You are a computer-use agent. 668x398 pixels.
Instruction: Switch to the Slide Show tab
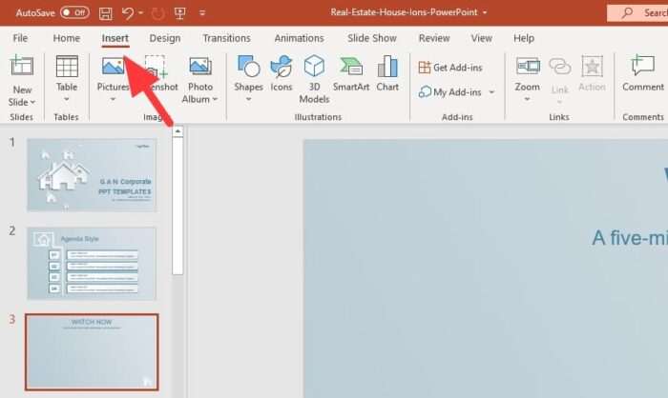coord(372,38)
